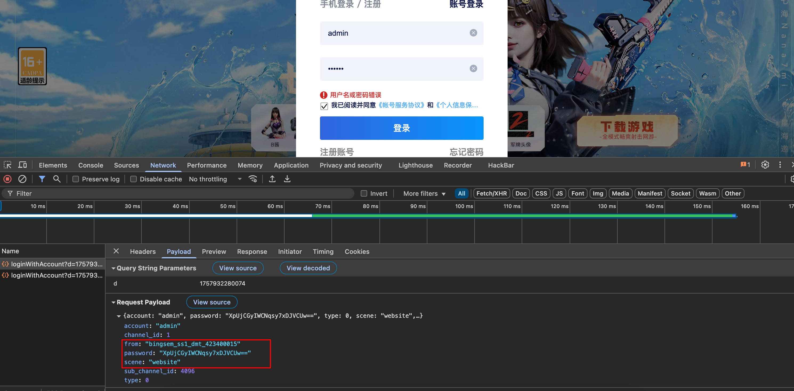Click the issues counter badge

pyautogui.click(x=745, y=165)
